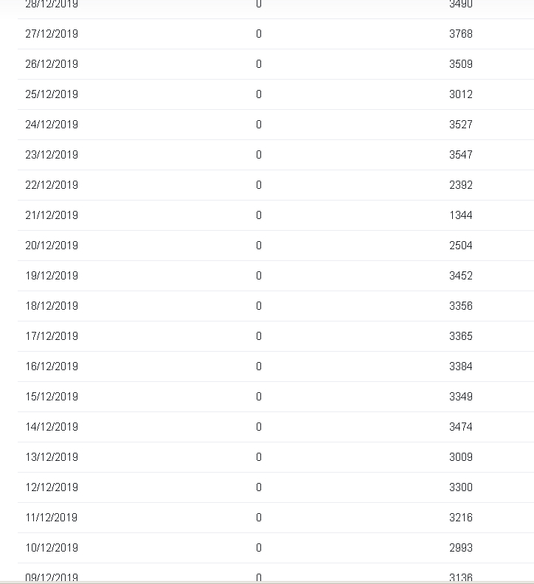Select the 20/12/2019 date cell
Image resolution: width=534 pixels, height=584 pixels.
pos(52,246)
